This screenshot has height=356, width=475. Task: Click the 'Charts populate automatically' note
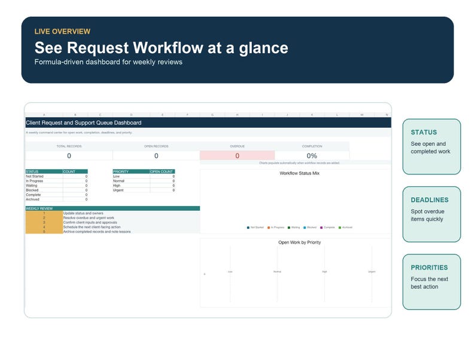pyautogui.click(x=299, y=162)
